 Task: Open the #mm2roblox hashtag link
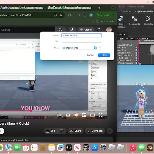point(23,140)
